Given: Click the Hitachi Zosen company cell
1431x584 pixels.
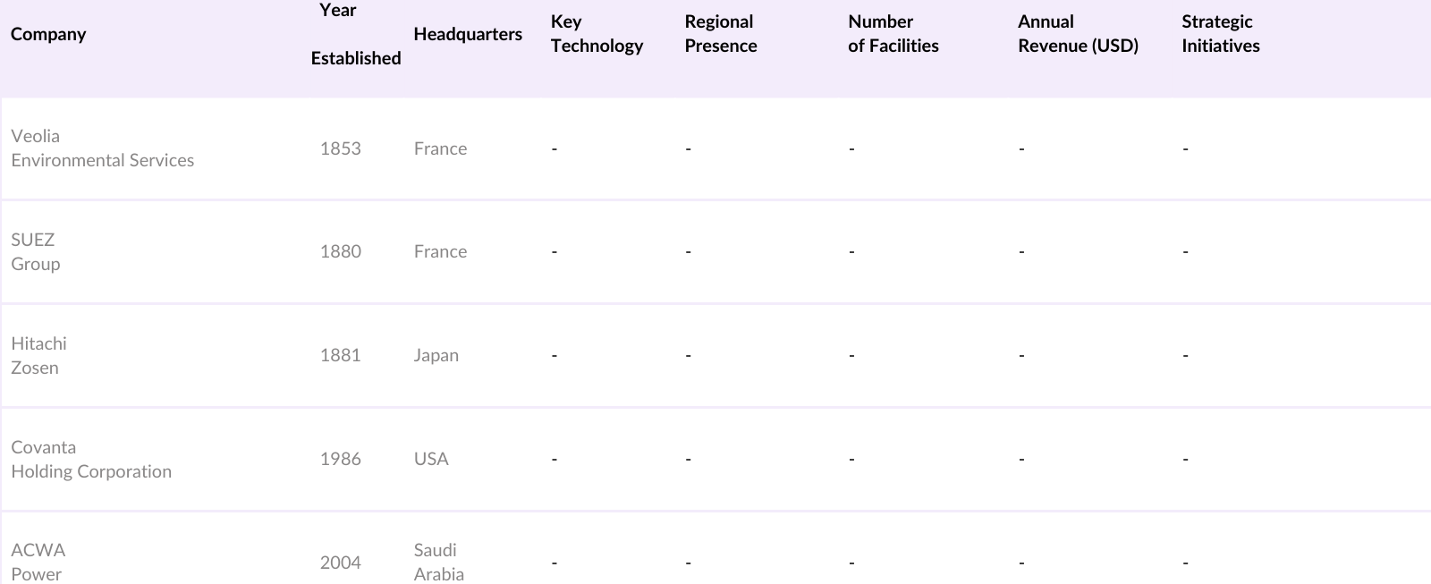Looking at the screenshot, I should pos(38,356).
